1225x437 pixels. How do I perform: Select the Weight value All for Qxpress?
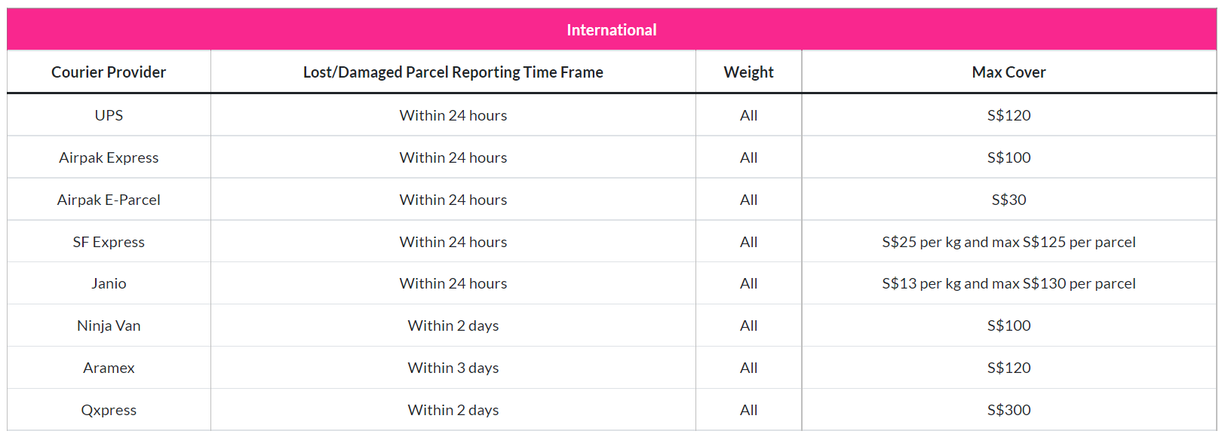click(748, 410)
